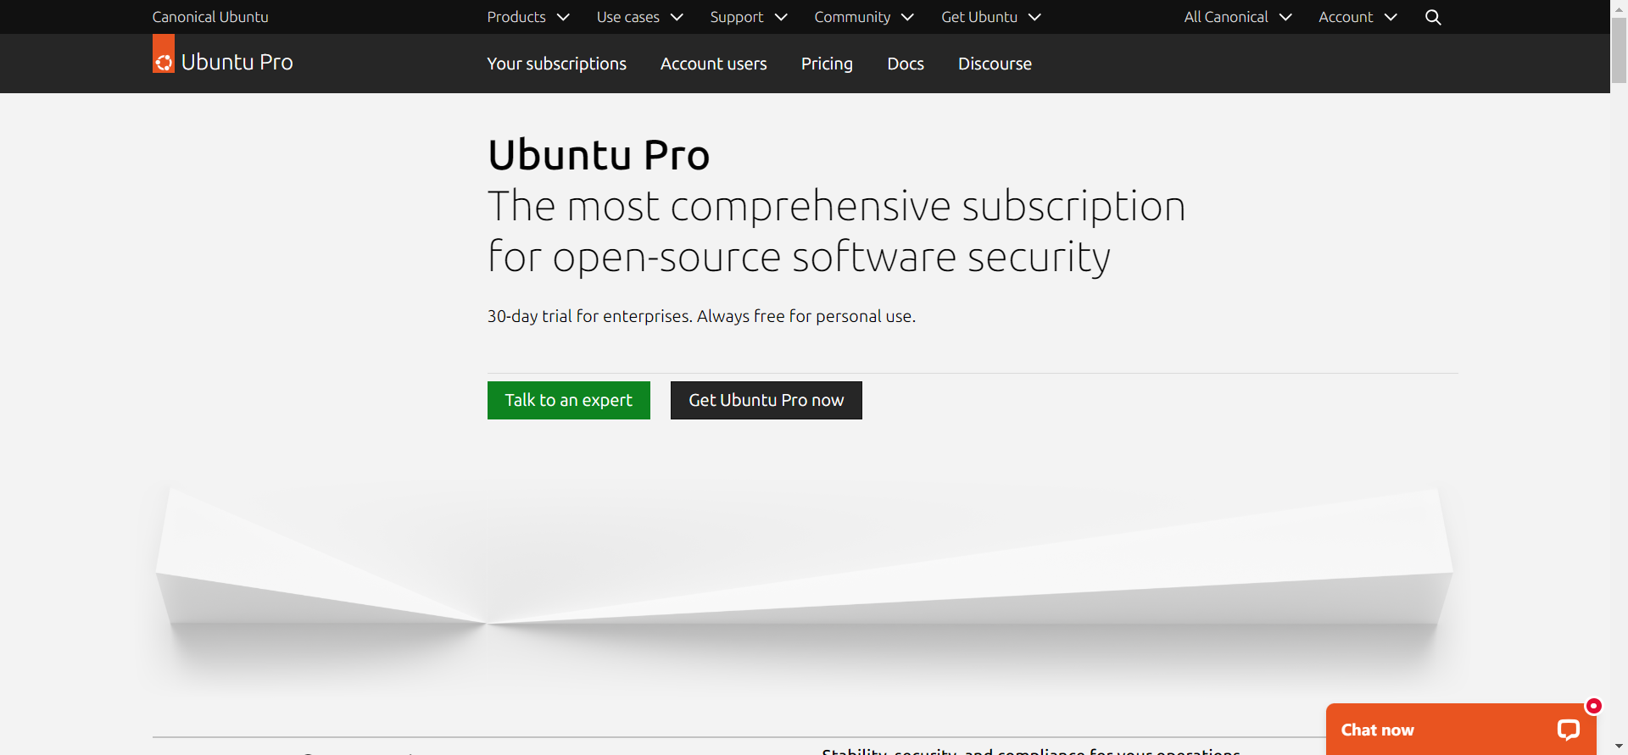Open the All Canonical dropdown
Image resolution: width=1628 pixels, height=755 pixels.
click(x=1237, y=17)
